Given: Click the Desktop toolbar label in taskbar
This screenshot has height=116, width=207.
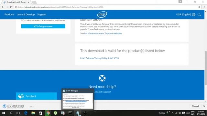Looking at the screenshot, I should click(x=162, y=113).
